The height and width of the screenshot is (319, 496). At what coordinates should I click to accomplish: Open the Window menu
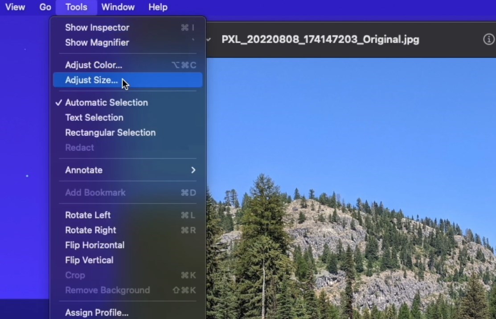pyautogui.click(x=118, y=7)
